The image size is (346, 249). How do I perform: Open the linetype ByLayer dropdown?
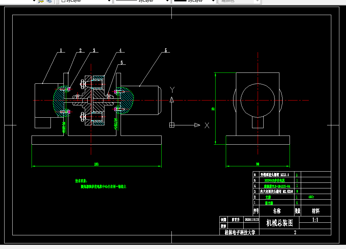pyautogui.click(x=142, y=1)
